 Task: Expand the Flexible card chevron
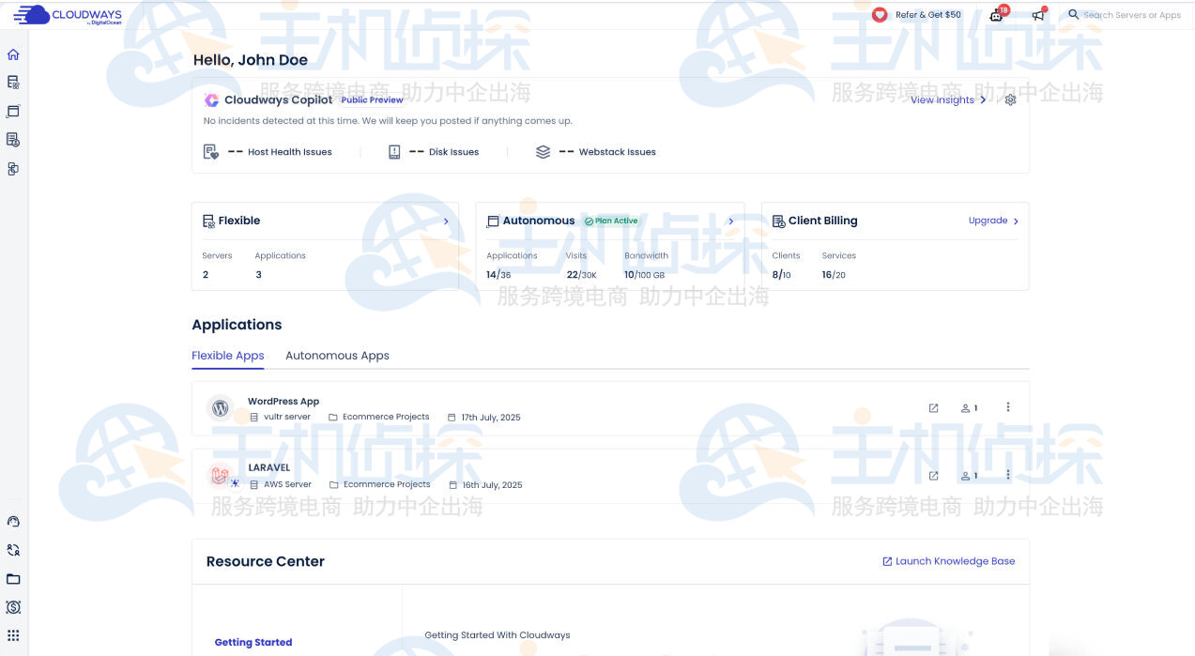[446, 221]
